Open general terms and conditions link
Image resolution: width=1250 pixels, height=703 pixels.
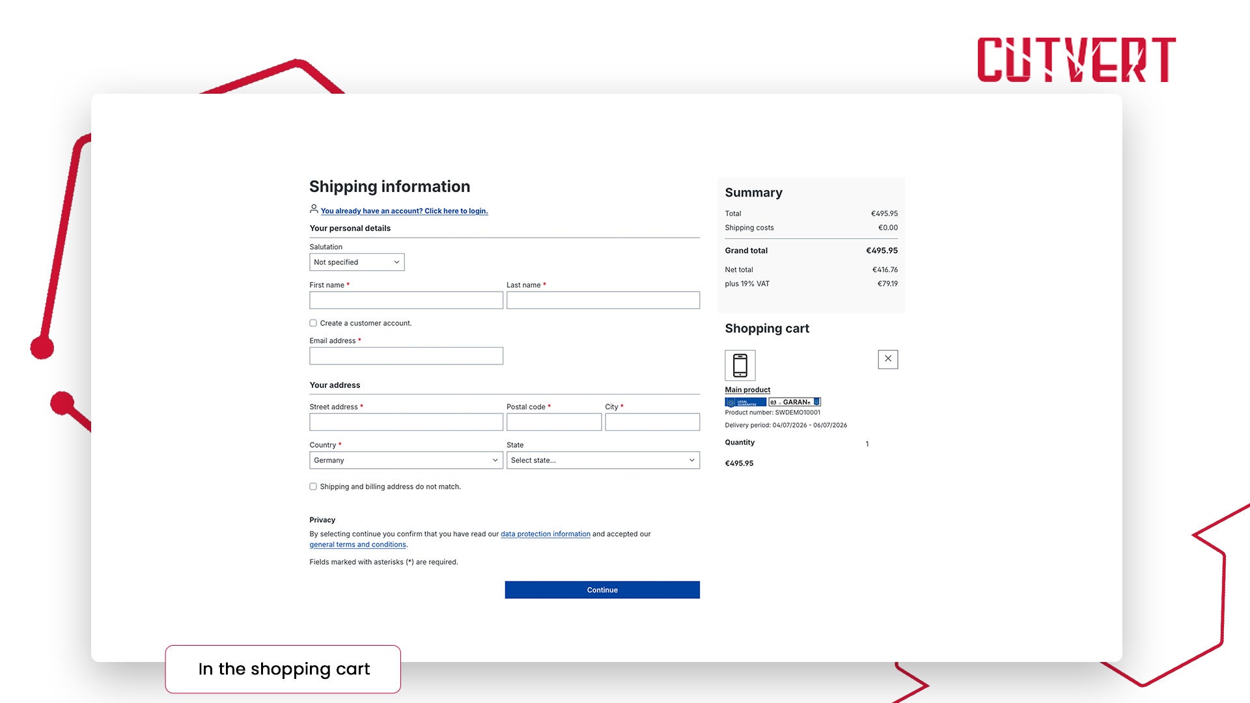(357, 545)
